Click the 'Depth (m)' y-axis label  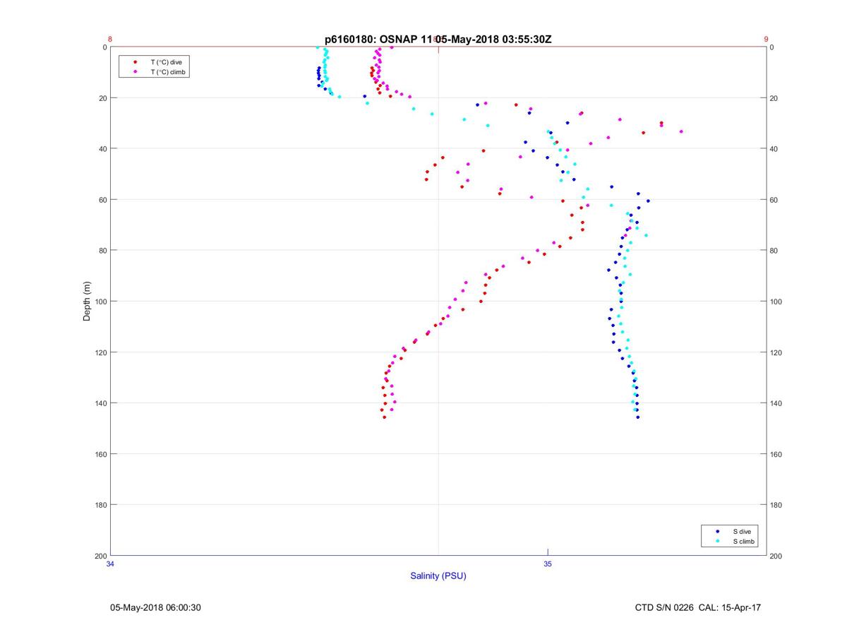click(x=88, y=302)
